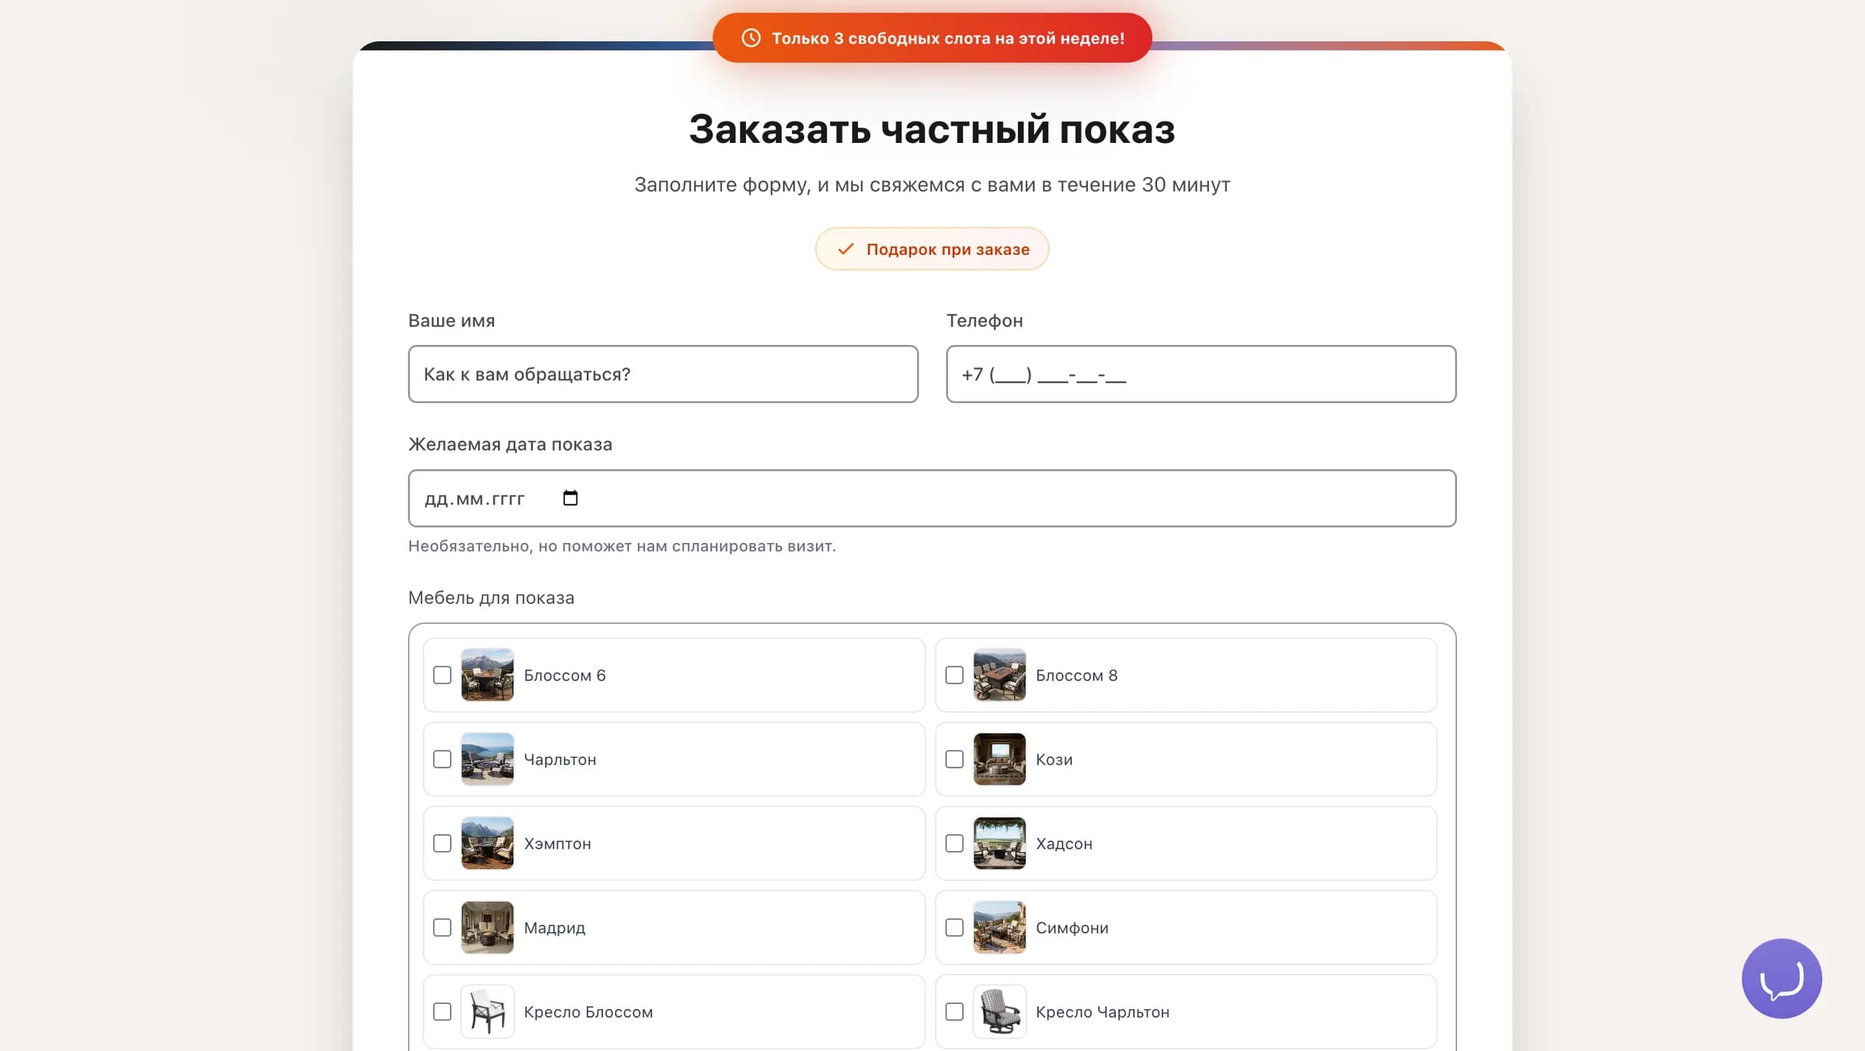The width and height of the screenshot is (1865, 1051).
Task: Click the 'Хэмптон' label text
Action: point(557,844)
